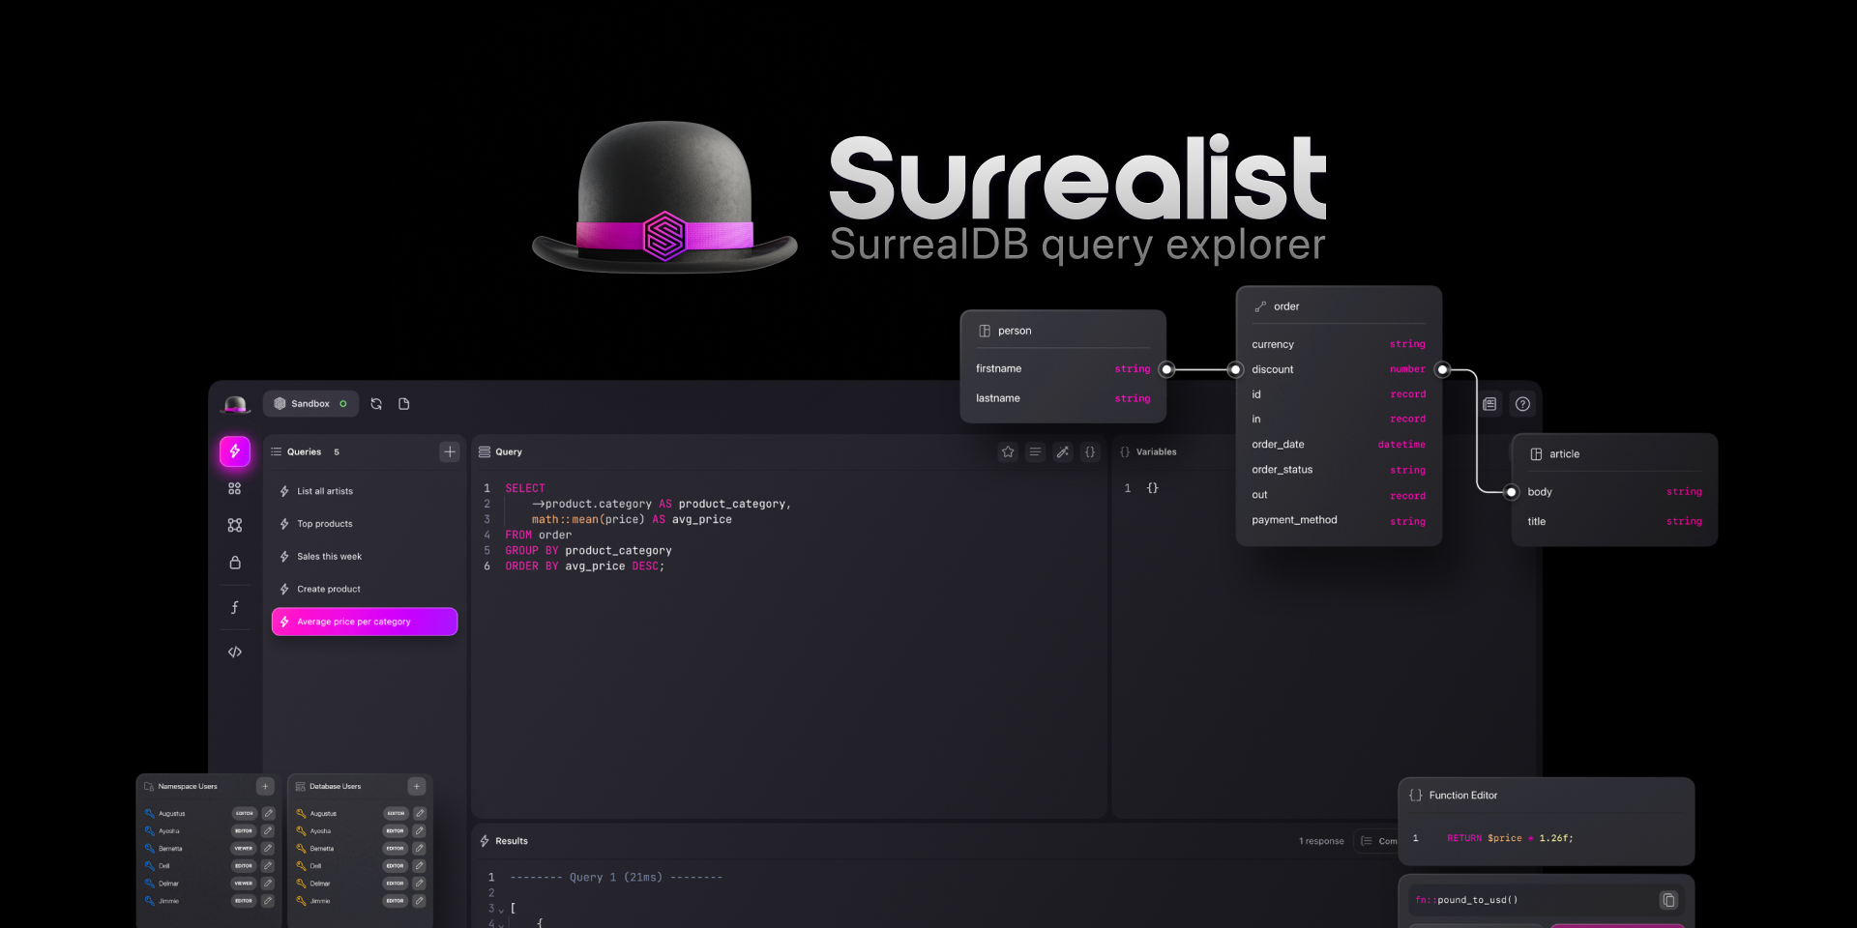Select the Average price per category query
The height and width of the screenshot is (928, 1857).
point(365,622)
